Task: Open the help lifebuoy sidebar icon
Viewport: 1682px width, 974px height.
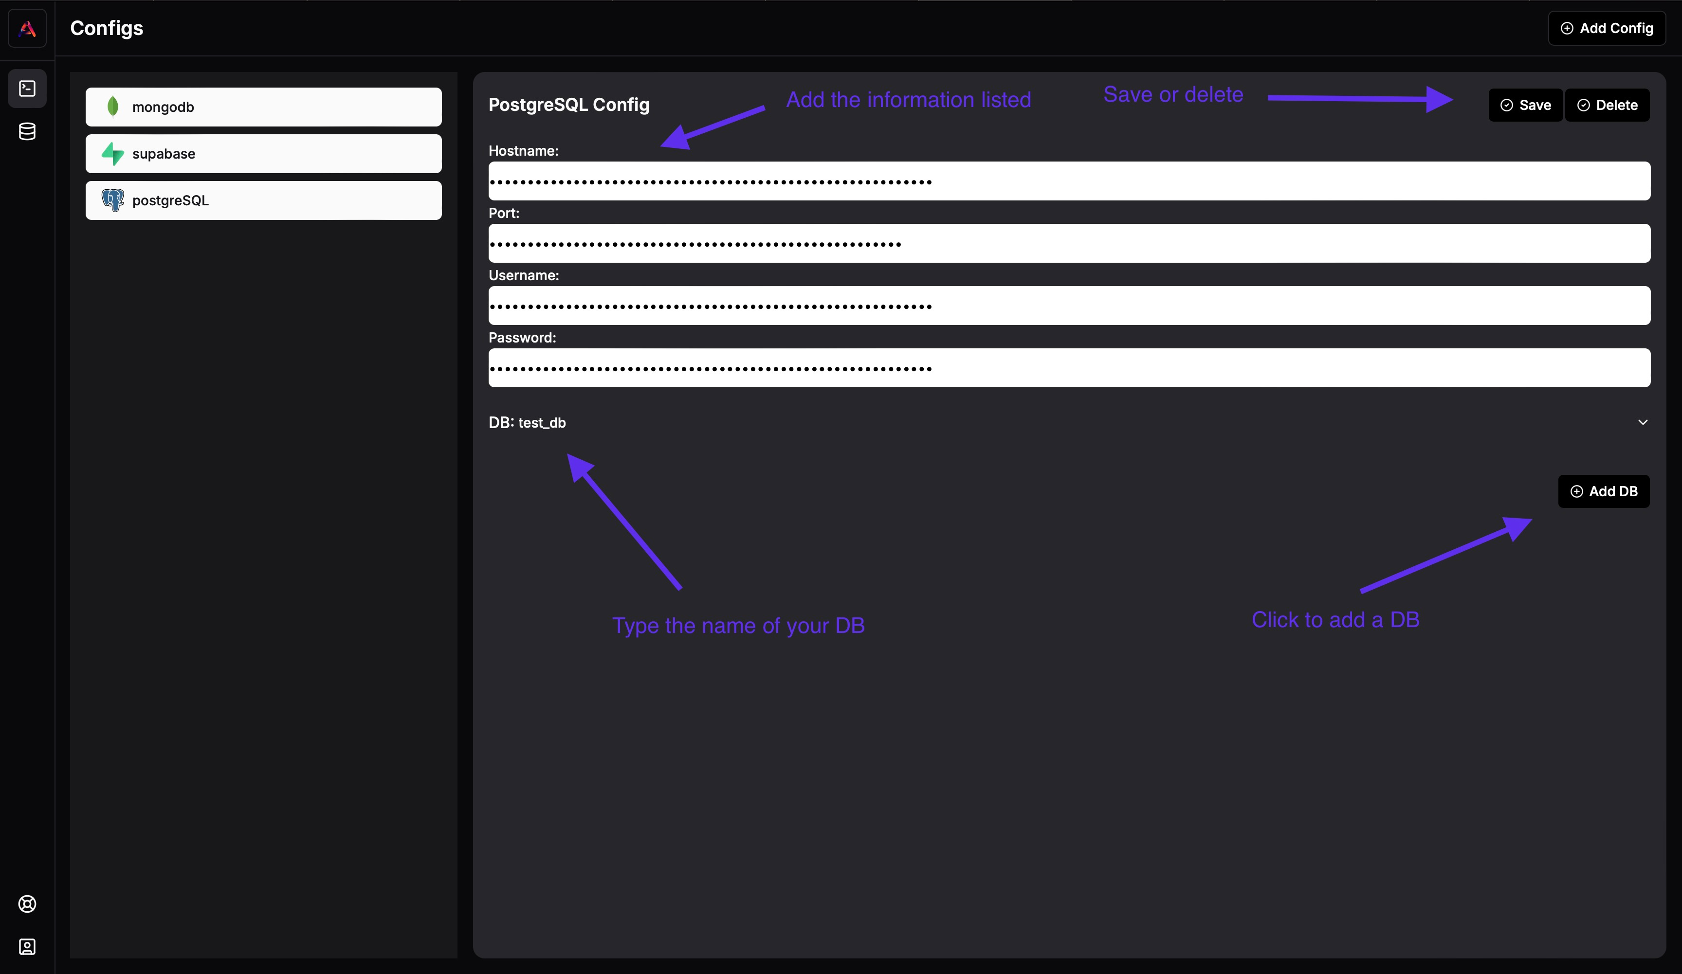Action: [x=27, y=904]
